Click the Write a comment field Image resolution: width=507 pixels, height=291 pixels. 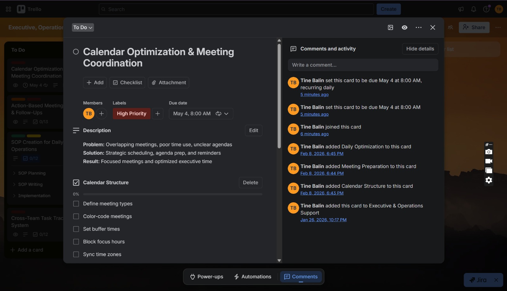tap(363, 65)
